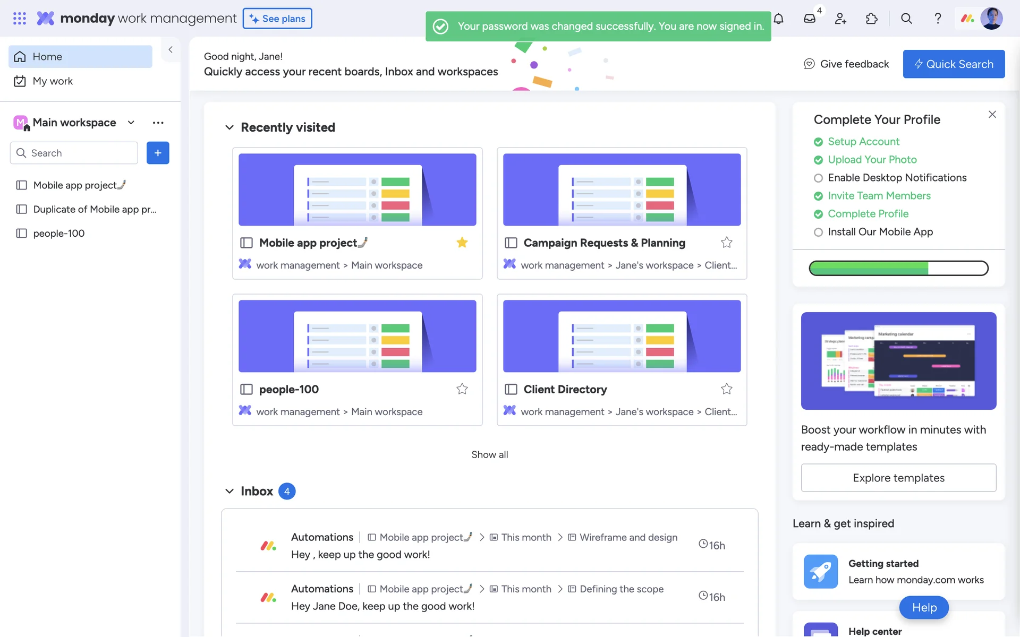Favorite the Campaign Requests & Planning board
Screen dimensions: 1020x637
click(726, 243)
